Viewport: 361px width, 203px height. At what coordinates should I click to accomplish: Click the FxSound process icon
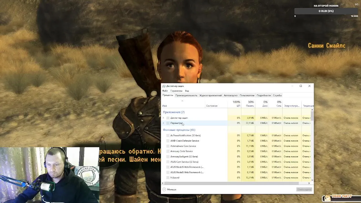pos(168,178)
